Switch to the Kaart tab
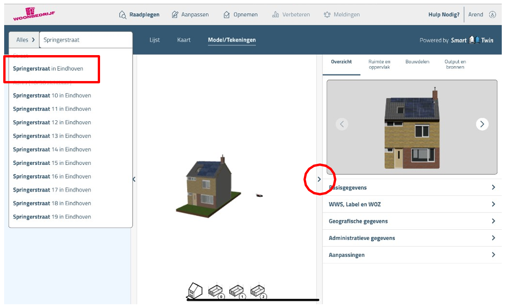Image resolution: width=505 pixels, height=307 pixels. pyautogui.click(x=184, y=40)
